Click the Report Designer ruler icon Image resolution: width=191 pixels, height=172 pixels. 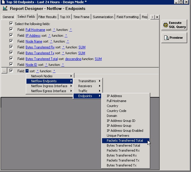point(5,8)
